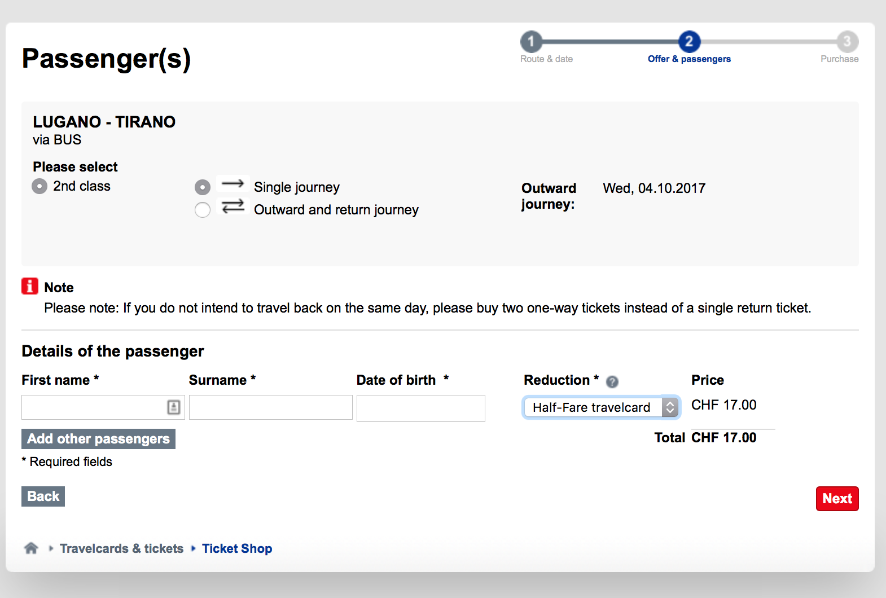The width and height of the screenshot is (886, 598).
Task: Click step 1 circle in progress bar
Action: (530, 41)
